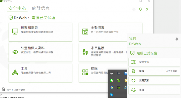This screenshot has width=181, height=98.
Task: Click the TeamViewer tray icon
Action: pyautogui.click(x=126, y=73)
